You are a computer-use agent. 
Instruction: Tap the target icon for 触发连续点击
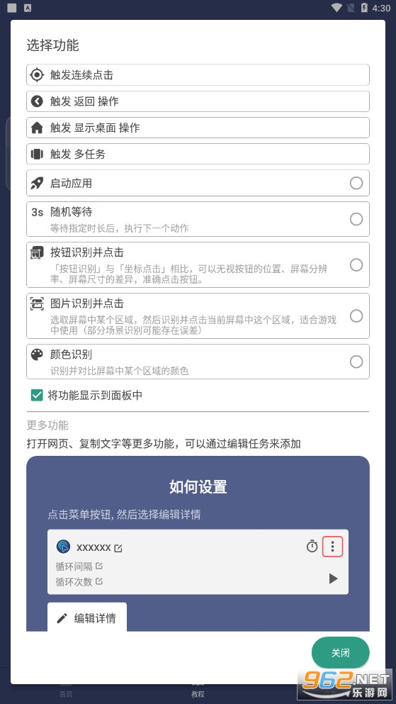(x=37, y=74)
